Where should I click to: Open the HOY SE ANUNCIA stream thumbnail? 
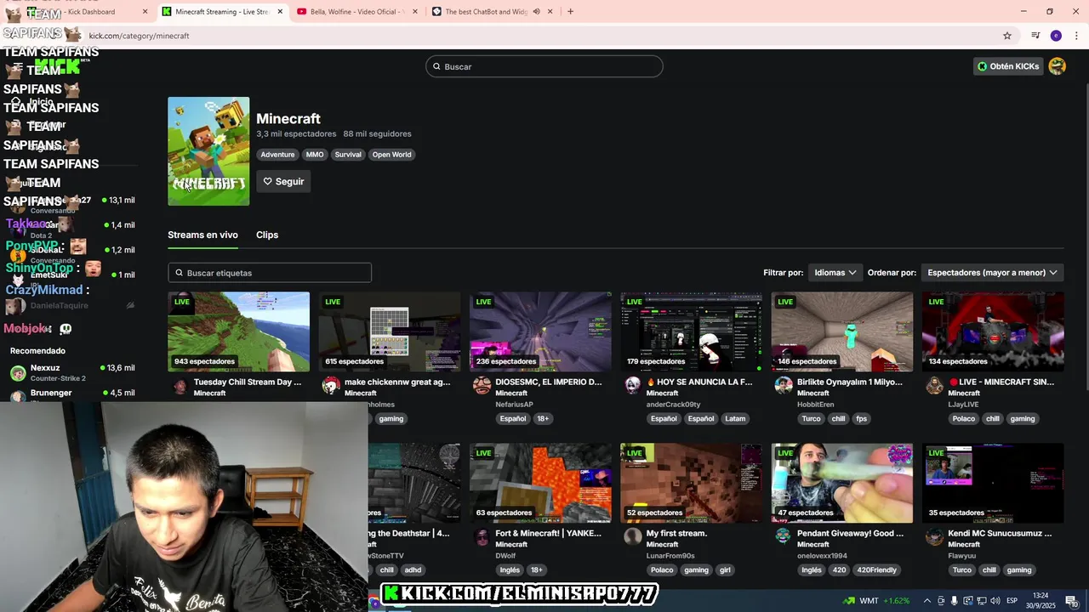point(691,331)
